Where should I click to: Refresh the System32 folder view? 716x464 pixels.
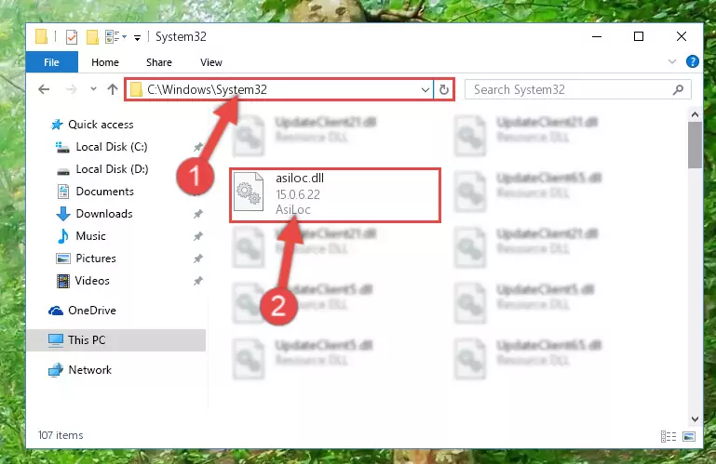click(x=444, y=89)
